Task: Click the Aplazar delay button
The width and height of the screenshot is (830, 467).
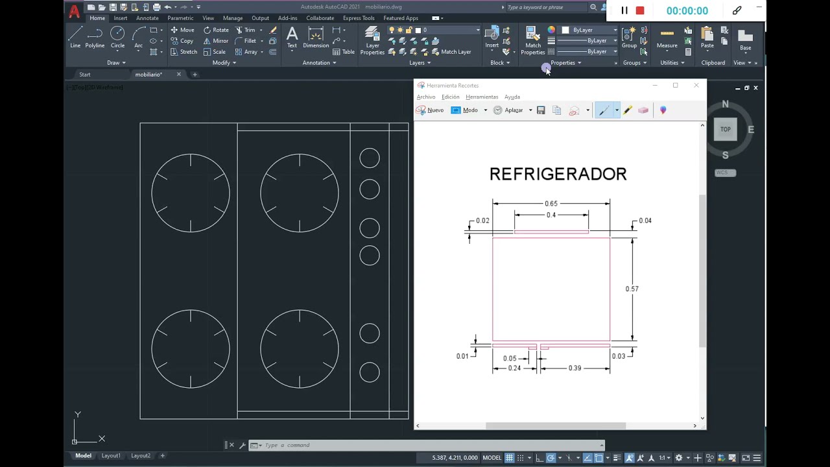Action: pyautogui.click(x=508, y=110)
